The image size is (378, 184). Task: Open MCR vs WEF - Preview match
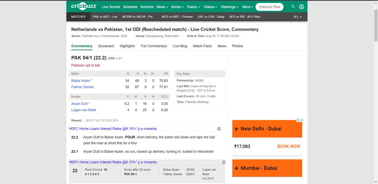pos(177,17)
